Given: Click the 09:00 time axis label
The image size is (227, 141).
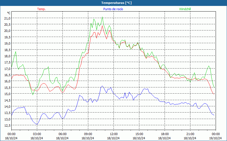Looking at the screenshot, I should click(x=88, y=134).
